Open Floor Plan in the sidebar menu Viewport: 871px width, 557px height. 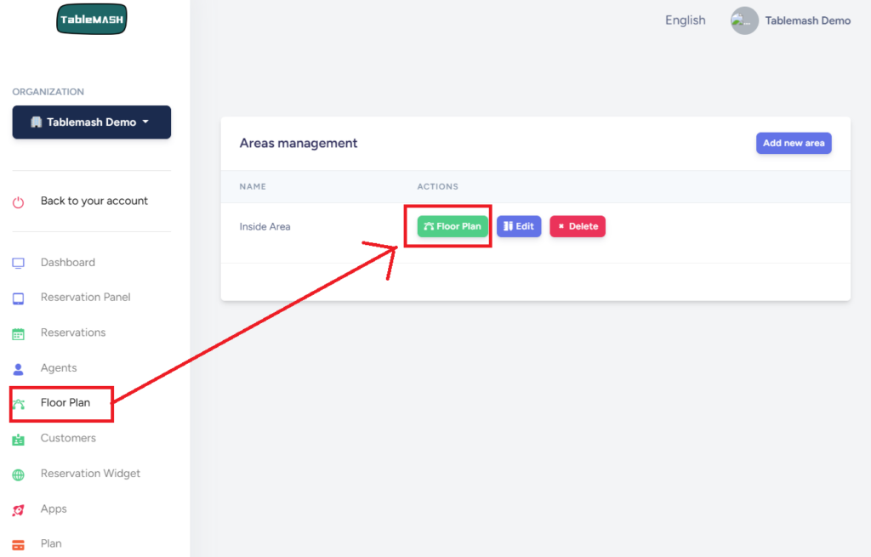(65, 403)
